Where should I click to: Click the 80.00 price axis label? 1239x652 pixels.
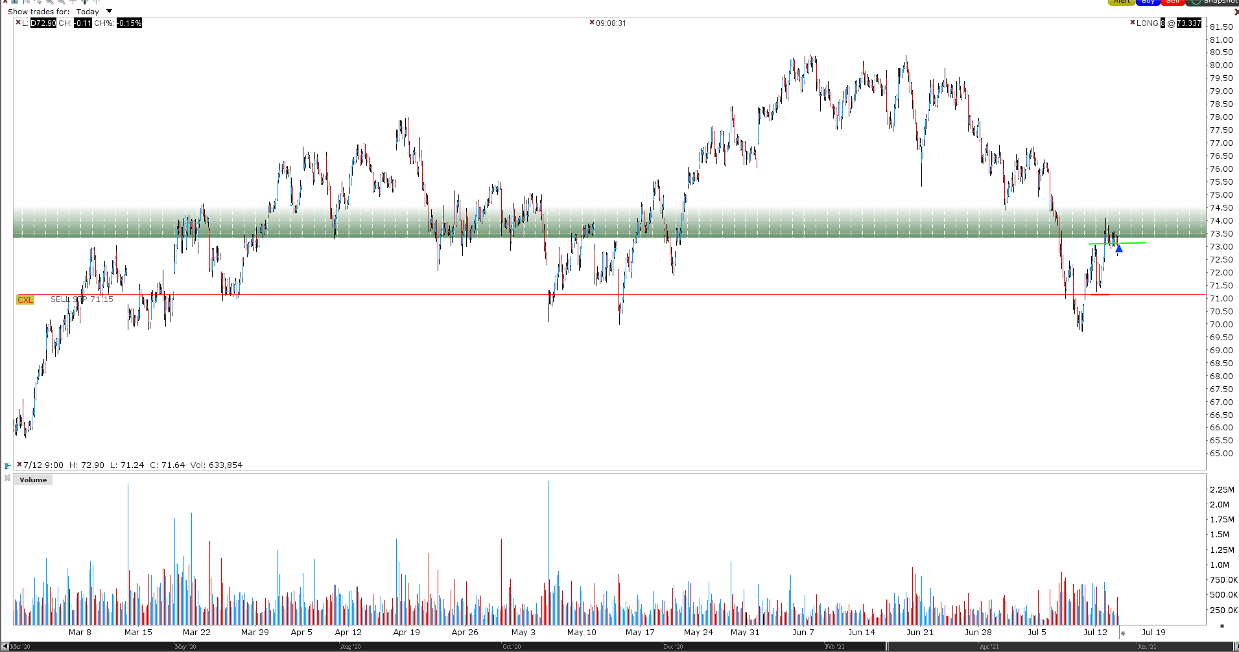(1221, 65)
